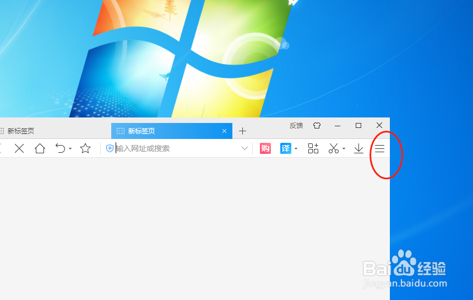Expand the undo closed tabs dropdown arrow

(70, 149)
